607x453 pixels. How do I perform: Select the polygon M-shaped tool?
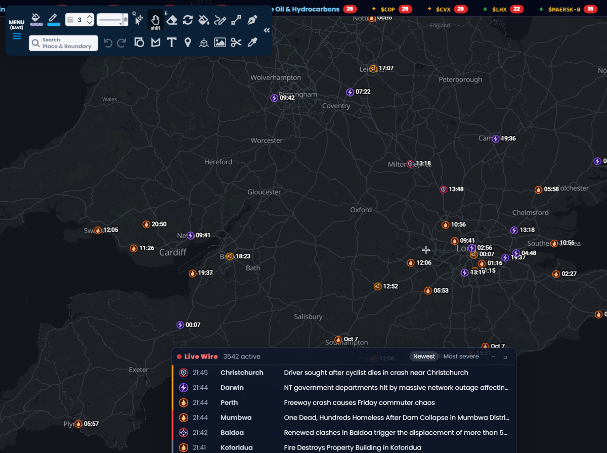tap(155, 42)
